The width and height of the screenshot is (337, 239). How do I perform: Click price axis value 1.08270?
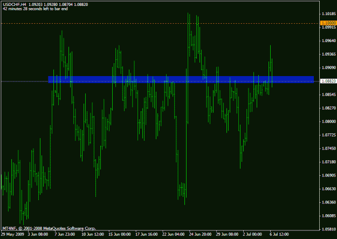click(328, 108)
